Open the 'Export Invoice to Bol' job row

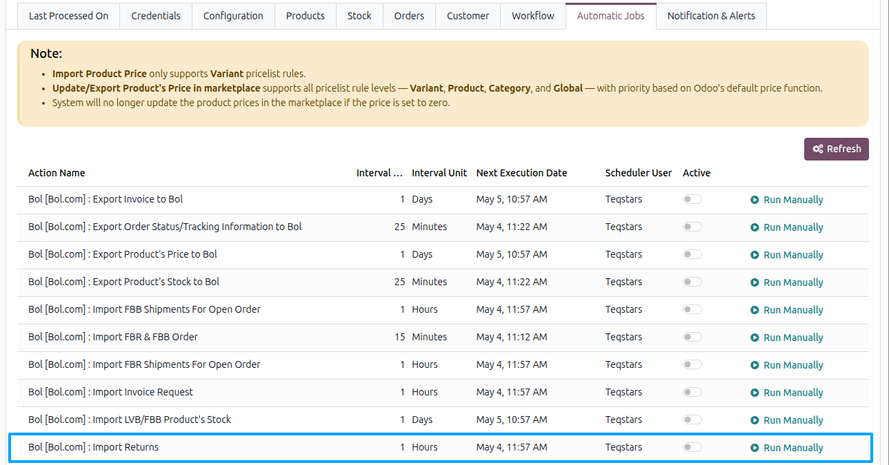443,200
